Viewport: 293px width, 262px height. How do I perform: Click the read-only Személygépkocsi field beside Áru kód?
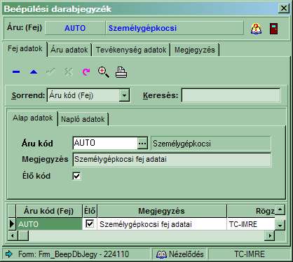pyautogui.click(x=211, y=144)
